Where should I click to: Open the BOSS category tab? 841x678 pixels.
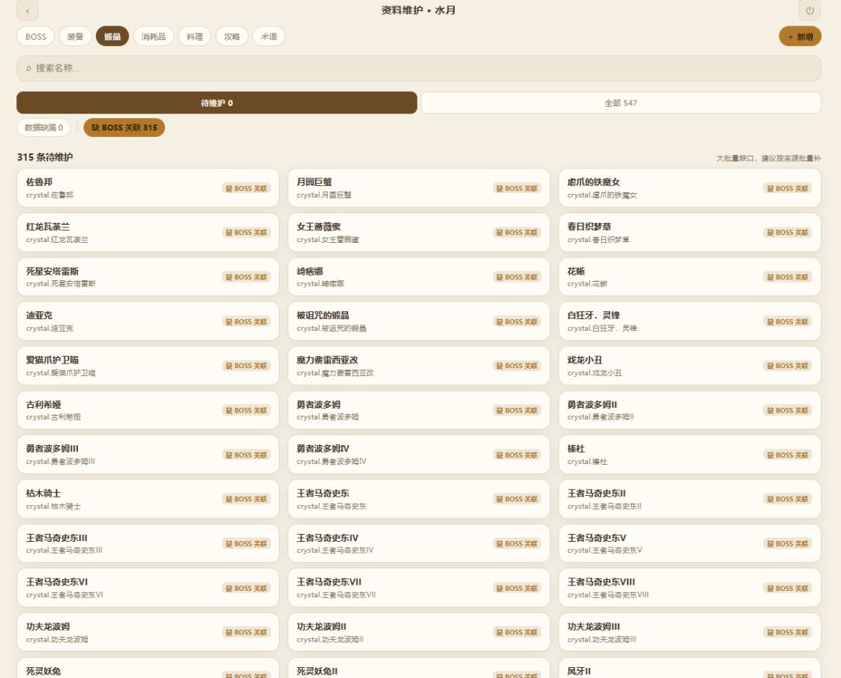(36, 37)
